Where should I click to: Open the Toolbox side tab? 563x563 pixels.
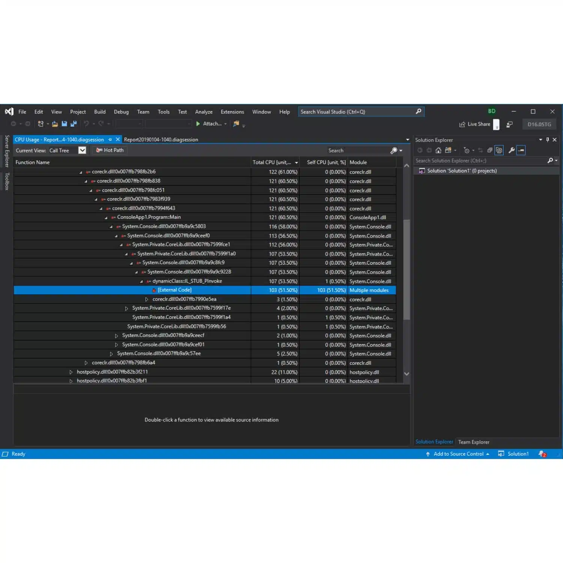click(7, 181)
